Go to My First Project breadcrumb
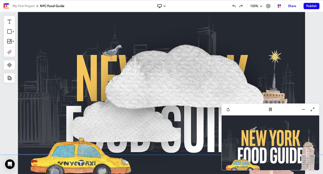 (x=23, y=6)
